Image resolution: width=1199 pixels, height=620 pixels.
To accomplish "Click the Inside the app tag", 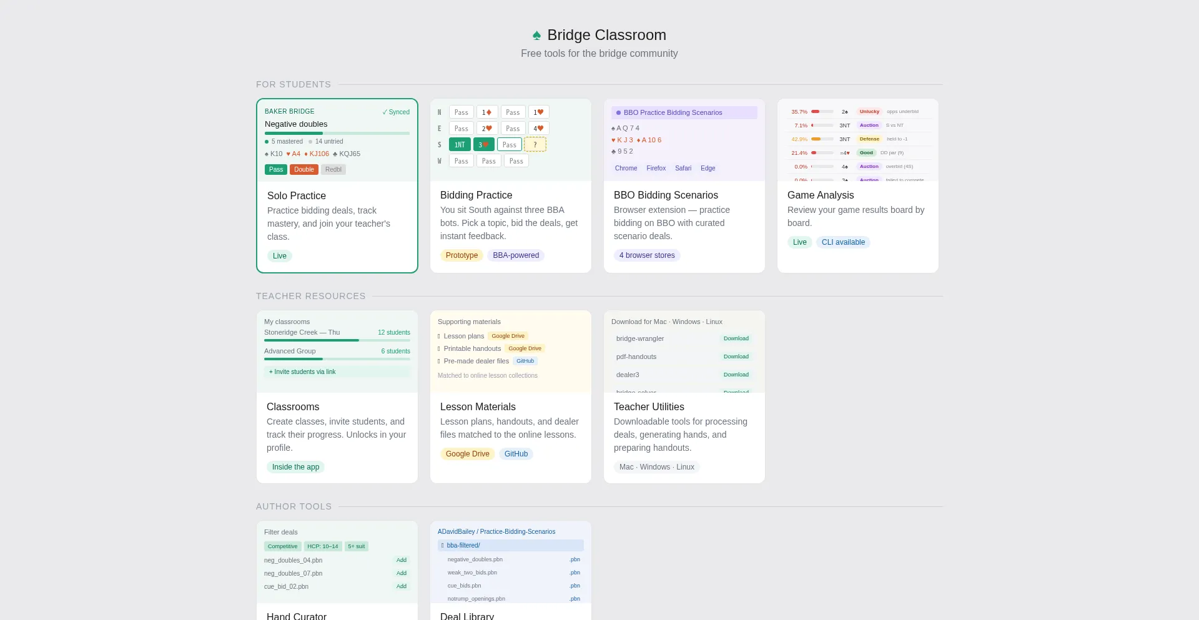I will (x=295, y=467).
